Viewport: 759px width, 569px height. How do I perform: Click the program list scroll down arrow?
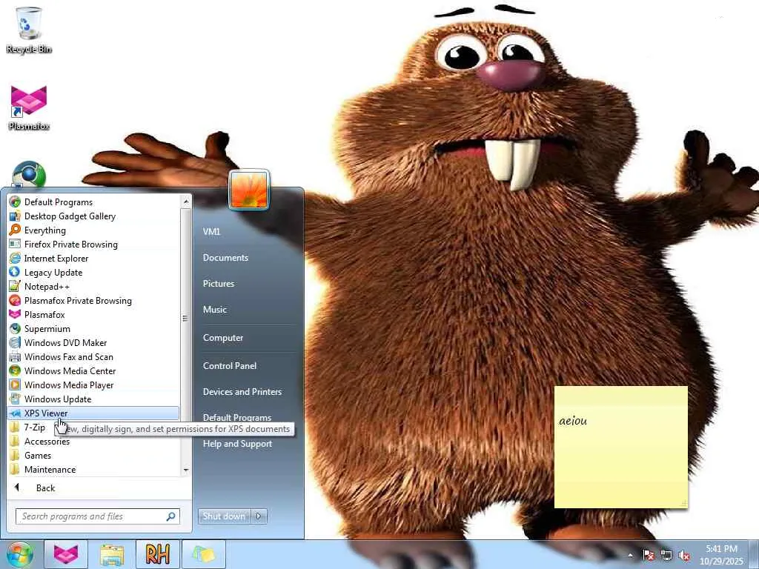(x=186, y=470)
